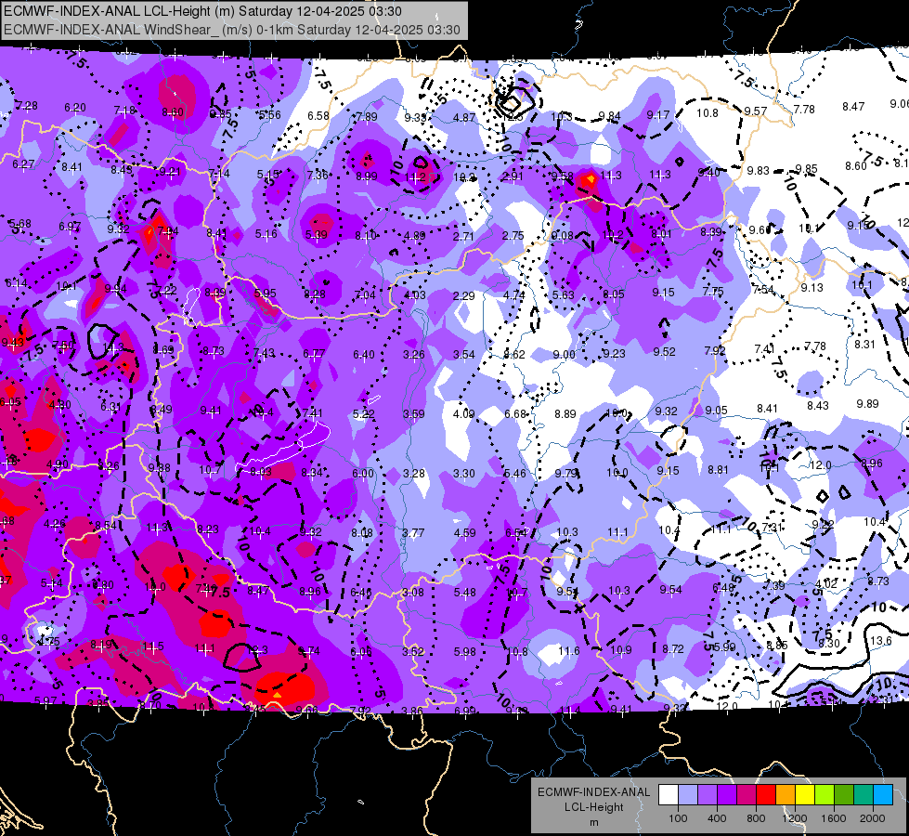Click the dark green legend swatch
This screenshot has width=909, height=836.
(844, 795)
